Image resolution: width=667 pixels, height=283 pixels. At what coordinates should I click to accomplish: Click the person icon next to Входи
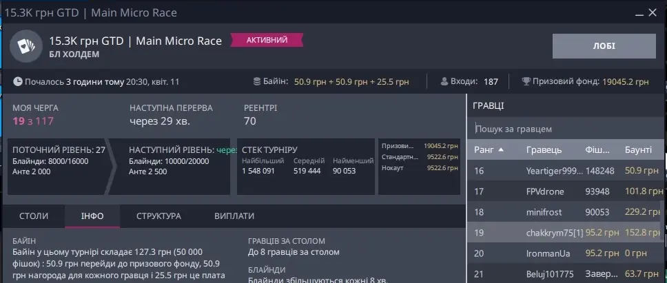point(444,81)
